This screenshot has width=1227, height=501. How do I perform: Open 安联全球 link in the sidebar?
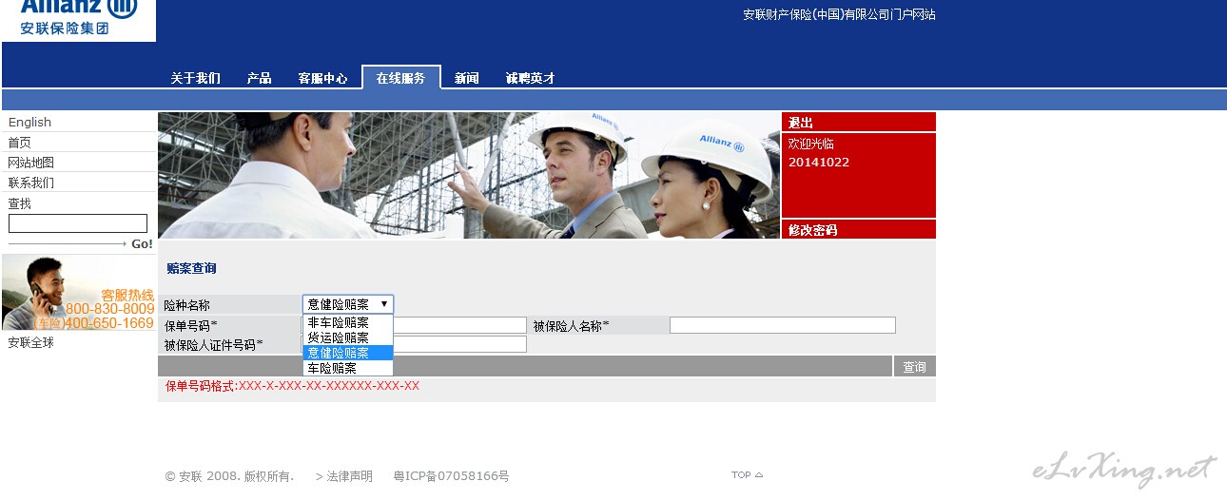(31, 342)
